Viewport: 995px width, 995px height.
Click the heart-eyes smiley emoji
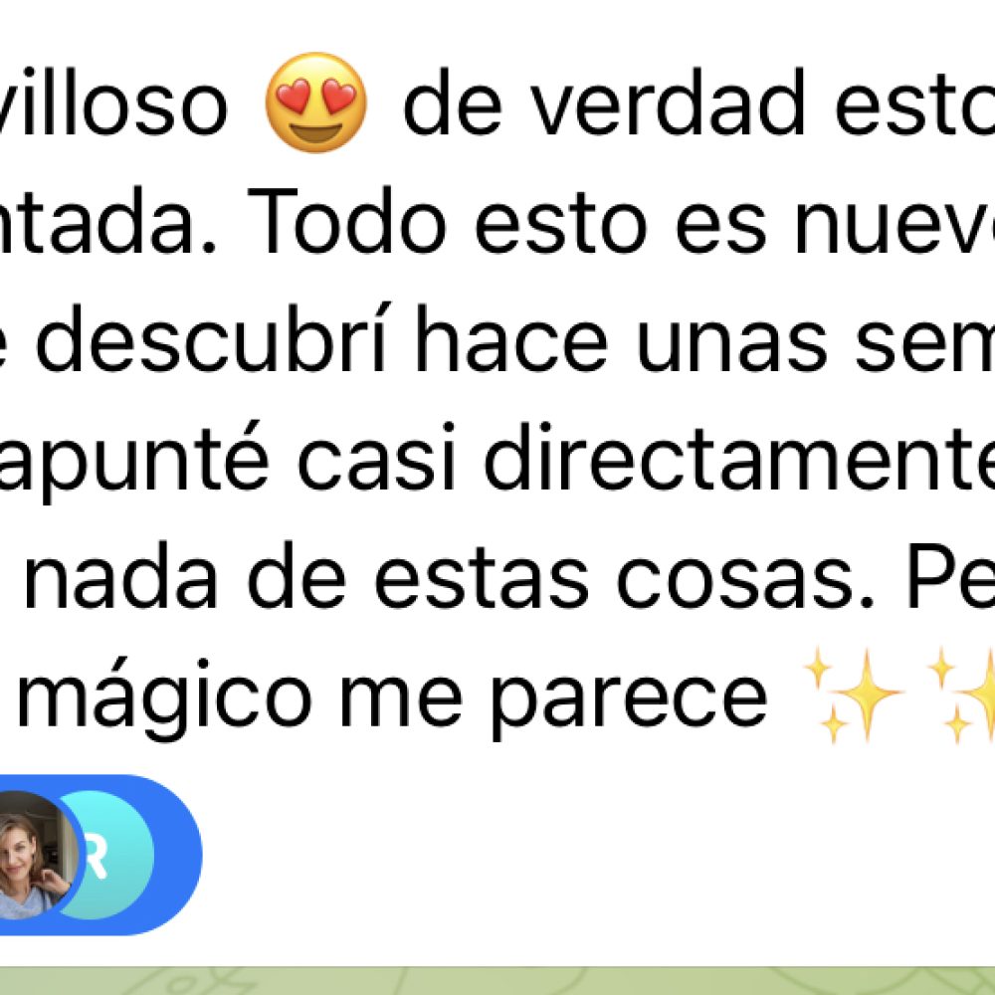[315, 102]
